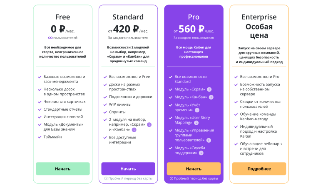The height and width of the screenshot is (187, 333).
Task: Open info icon for «Служба поддержки» module
Action: 201,153
